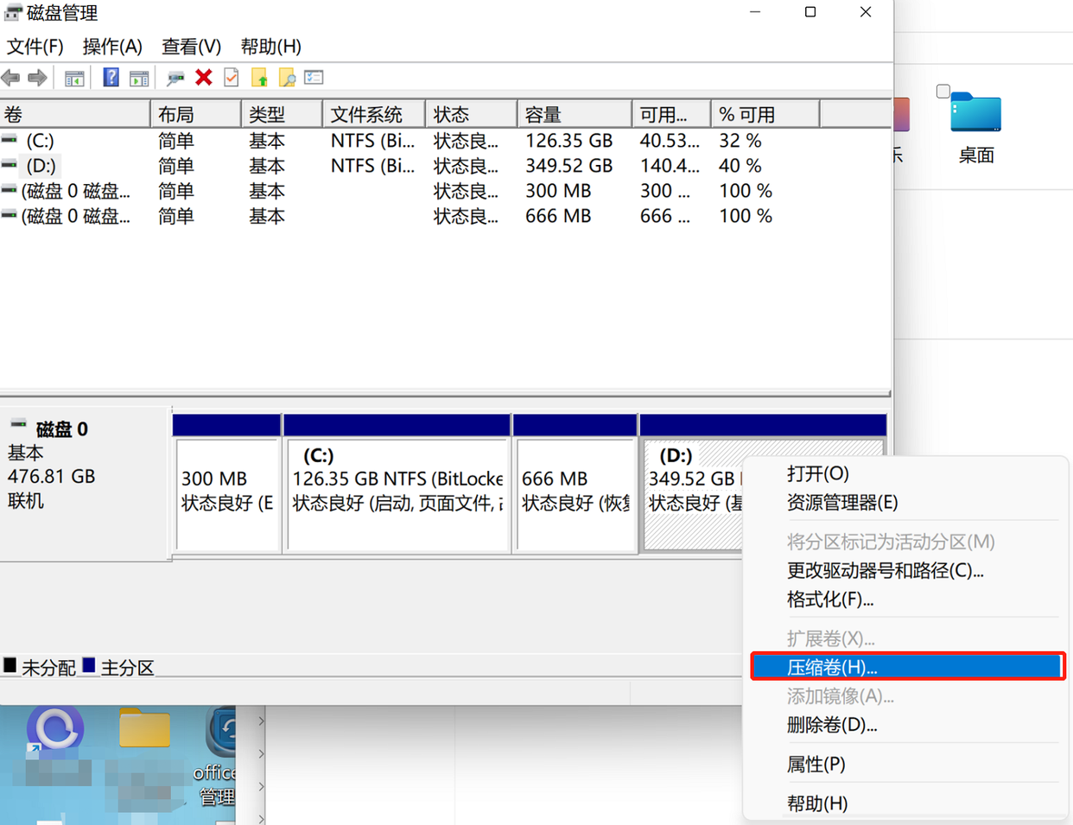Sort by the 文件系统 column header
The width and height of the screenshot is (1073, 825).
374,114
